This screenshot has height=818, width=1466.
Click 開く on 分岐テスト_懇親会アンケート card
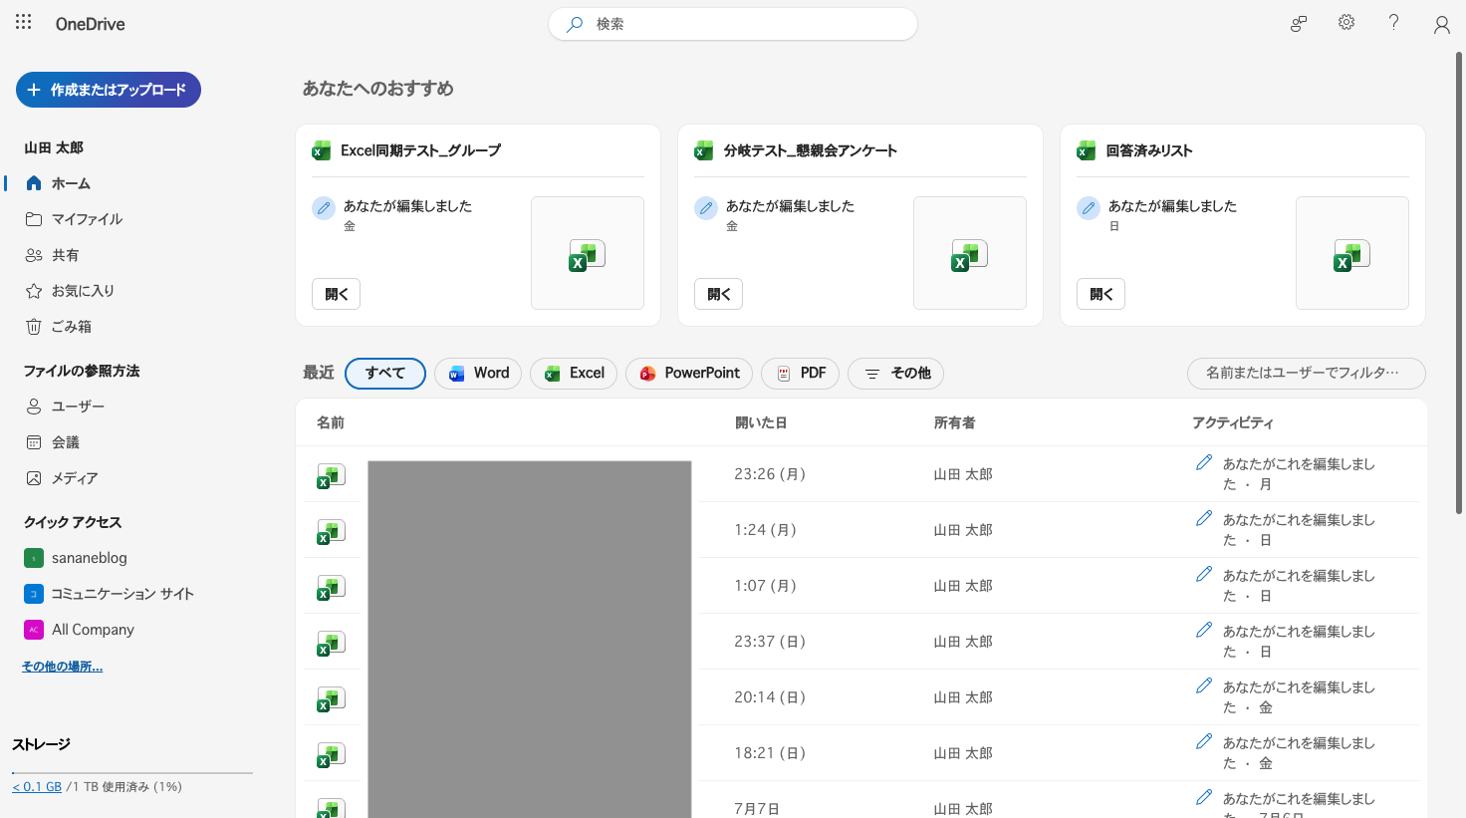tap(719, 294)
